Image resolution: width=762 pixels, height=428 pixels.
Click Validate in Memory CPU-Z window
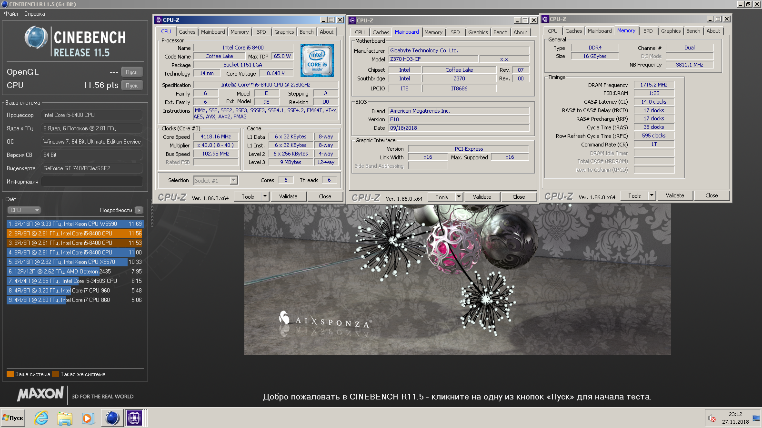[675, 195]
